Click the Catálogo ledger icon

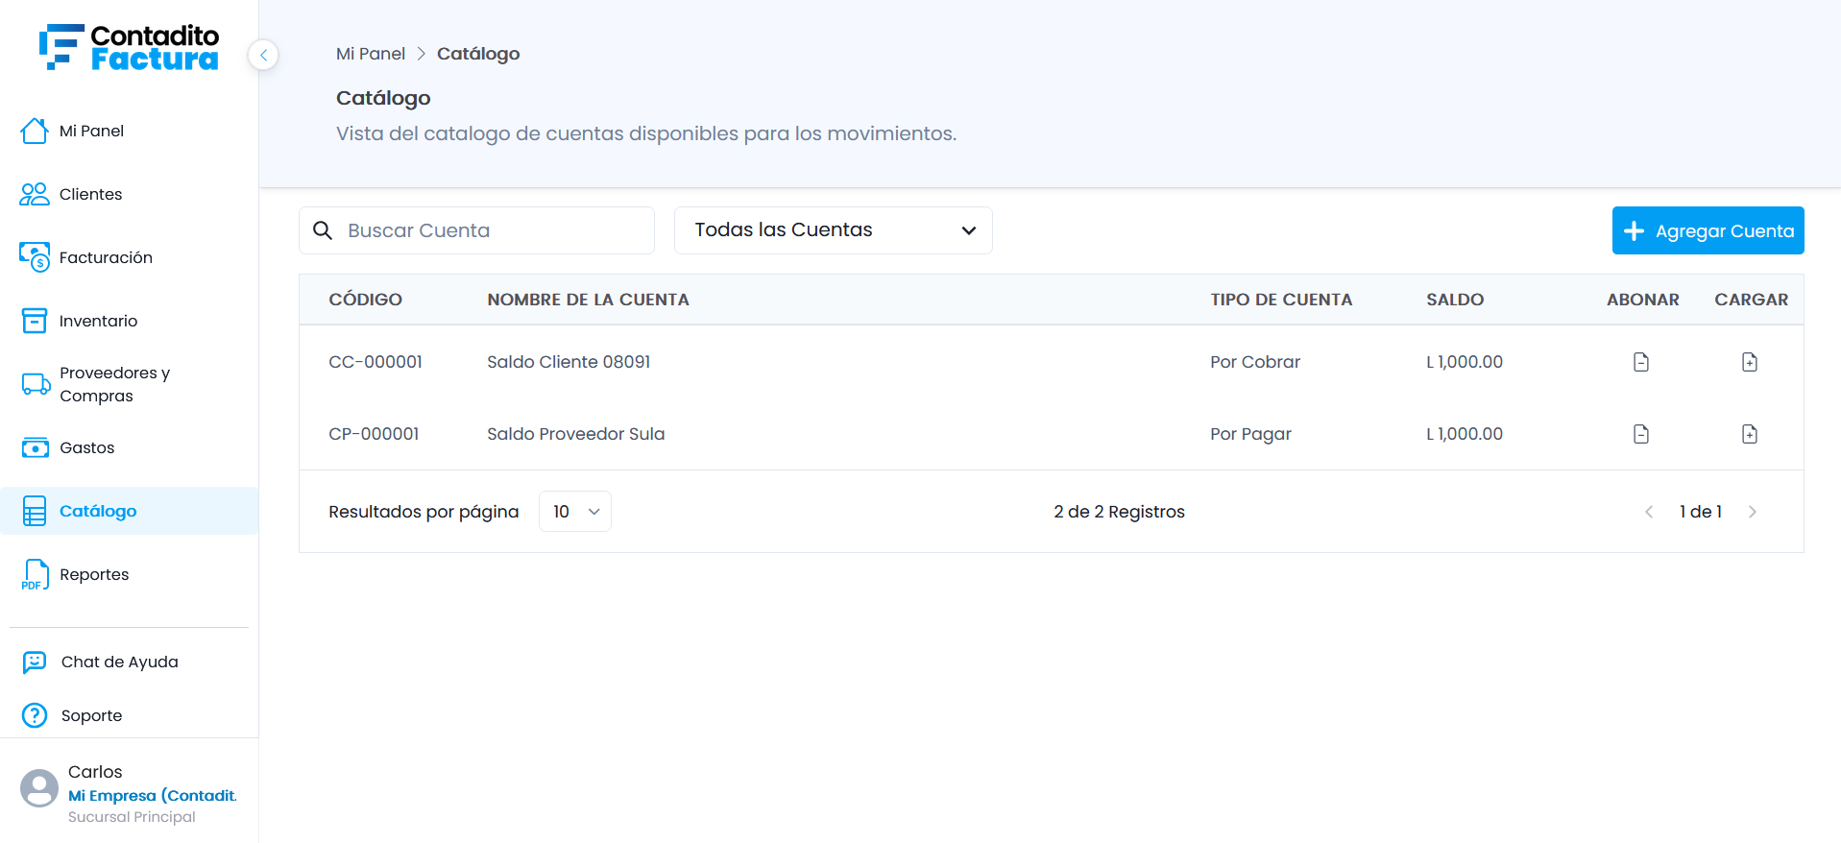35,511
